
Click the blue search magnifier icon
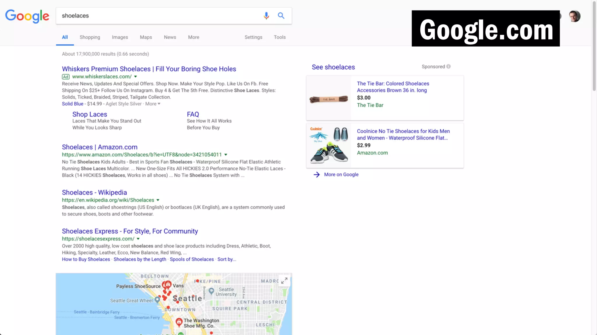click(281, 16)
